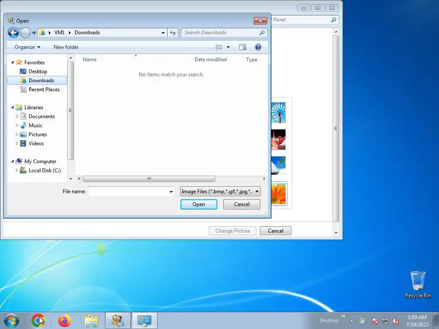Screen dimensions: 439x329
Task: Click Cancel in the Open dialog
Action: pyautogui.click(x=242, y=204)
